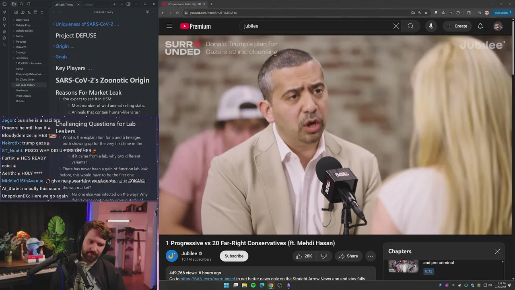The width and height of the screenshot is (515, 290).
Task: Unfold the Origin heading
Action: (54, 46)
